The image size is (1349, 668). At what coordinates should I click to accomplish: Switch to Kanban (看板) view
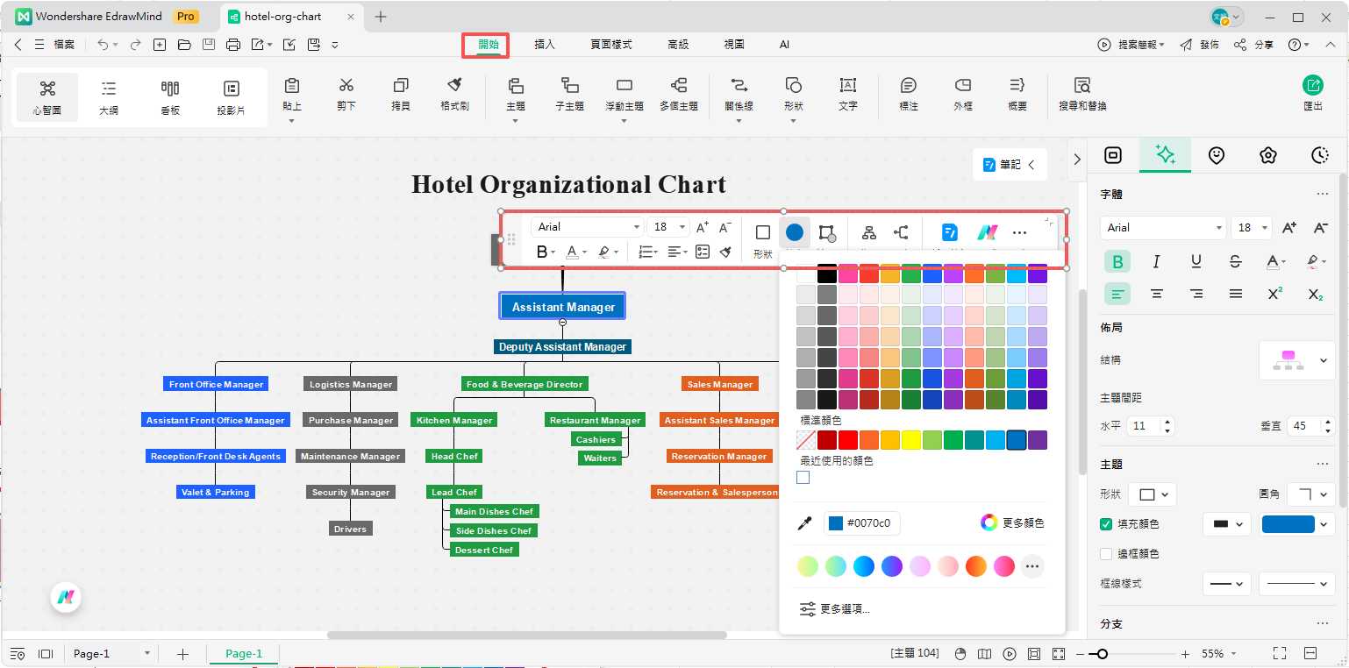170,96
